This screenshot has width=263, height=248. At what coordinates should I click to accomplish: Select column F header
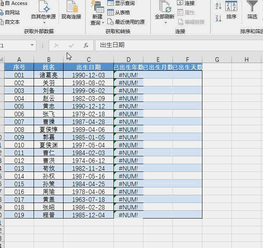188,59
